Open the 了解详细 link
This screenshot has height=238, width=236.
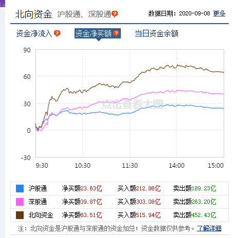click(x=209, y=228)
